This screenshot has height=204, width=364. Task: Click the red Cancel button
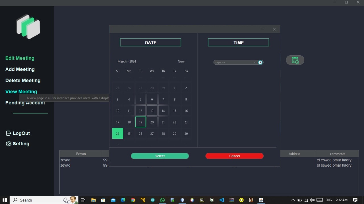coord(235,156)
